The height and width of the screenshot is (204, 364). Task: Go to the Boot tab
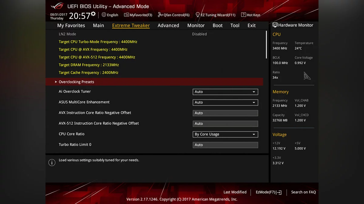217,25
